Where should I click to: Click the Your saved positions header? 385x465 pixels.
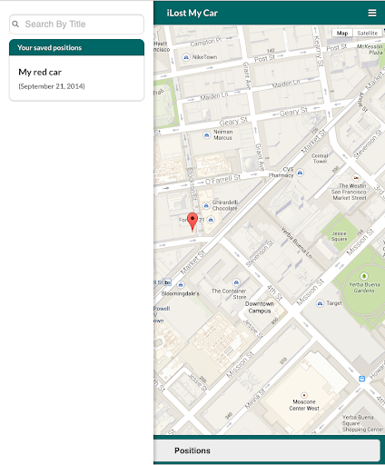pyautogui.click(x=76, y=47)
